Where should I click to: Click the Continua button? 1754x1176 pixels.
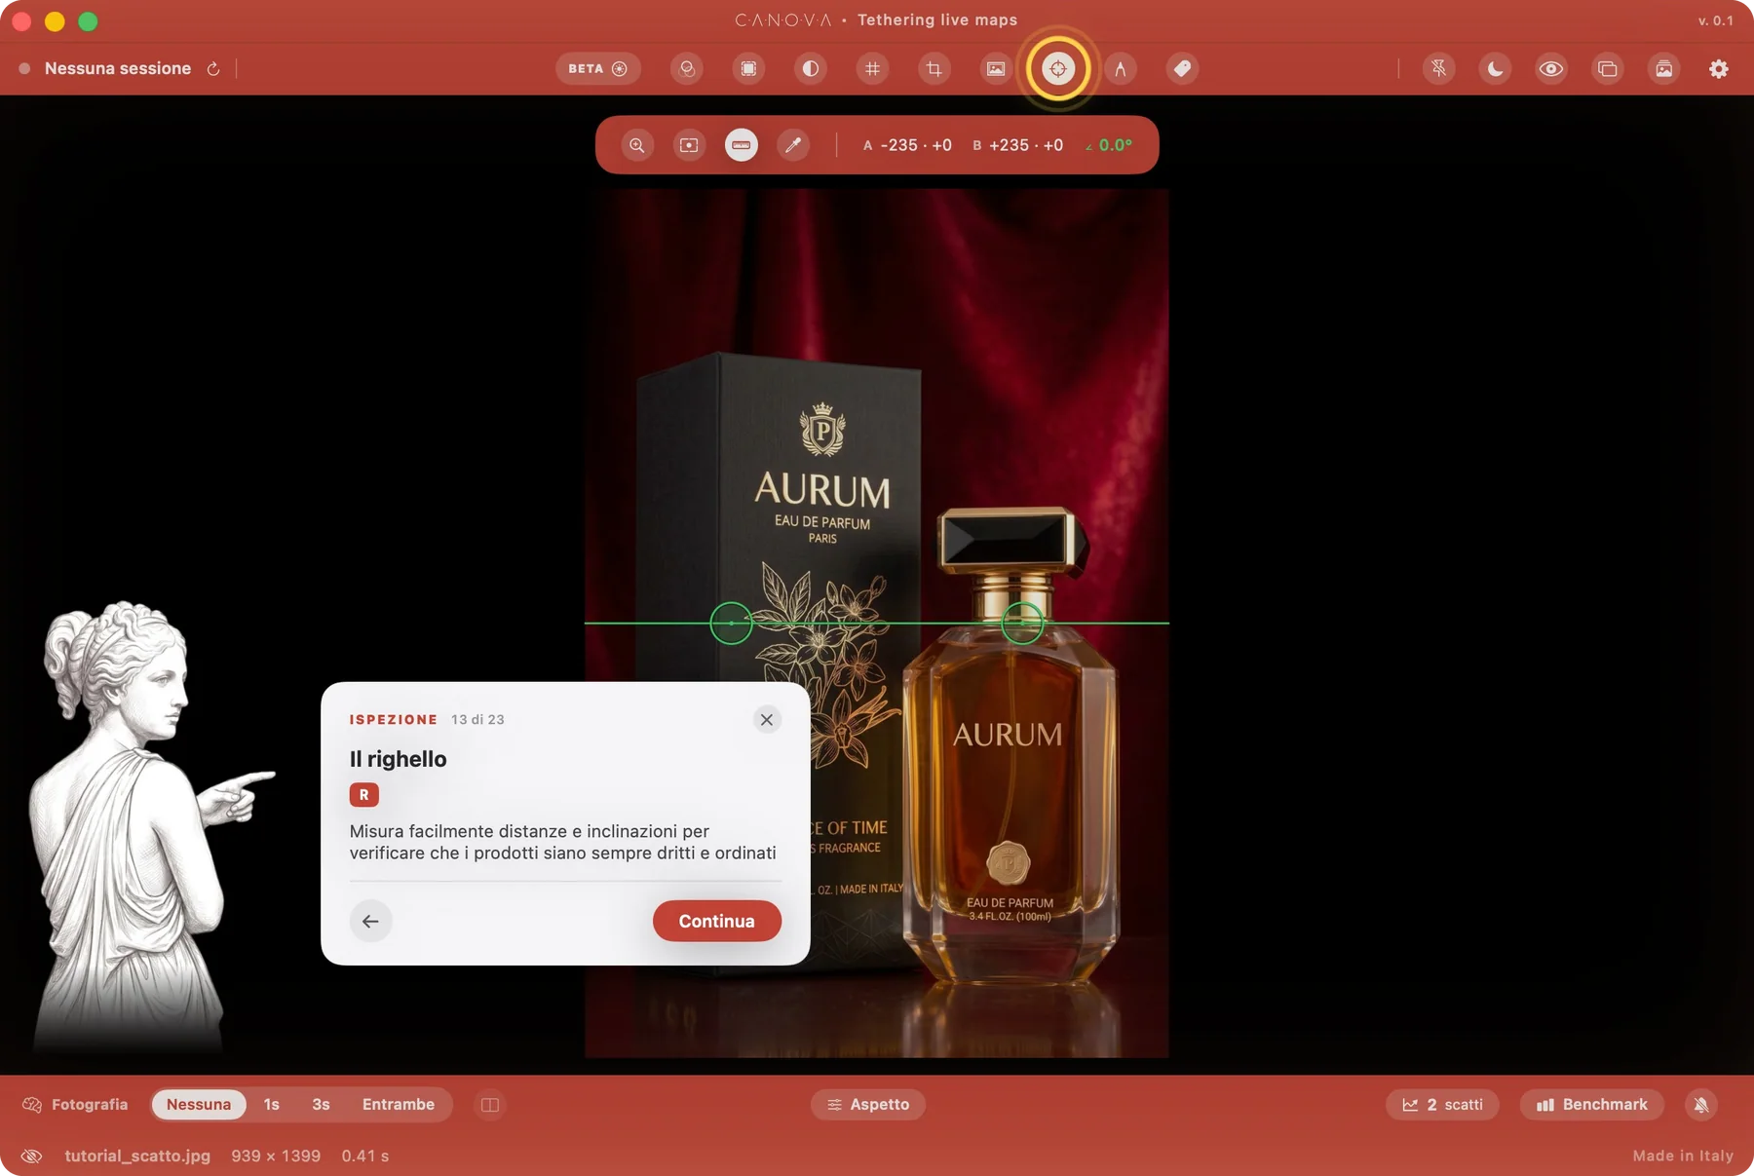pyautogui.click(x=717, y=921)
